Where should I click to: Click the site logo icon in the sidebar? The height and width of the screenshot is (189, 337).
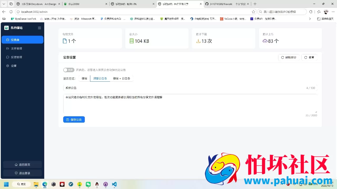coord(7,28)
